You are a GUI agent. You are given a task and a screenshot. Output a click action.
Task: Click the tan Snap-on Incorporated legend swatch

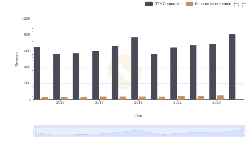[189, 4]
